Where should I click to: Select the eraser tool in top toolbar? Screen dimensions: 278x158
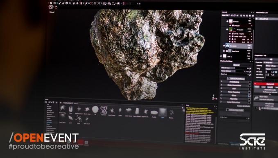pos(63,3)
